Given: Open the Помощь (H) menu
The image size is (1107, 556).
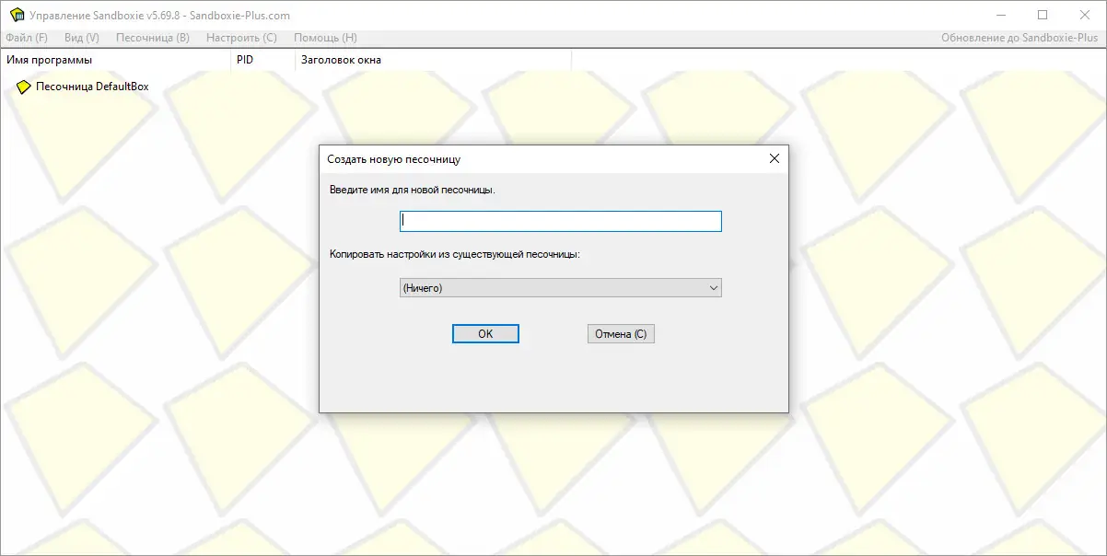Looking at the screenshot, I should [x=325, y=38].
